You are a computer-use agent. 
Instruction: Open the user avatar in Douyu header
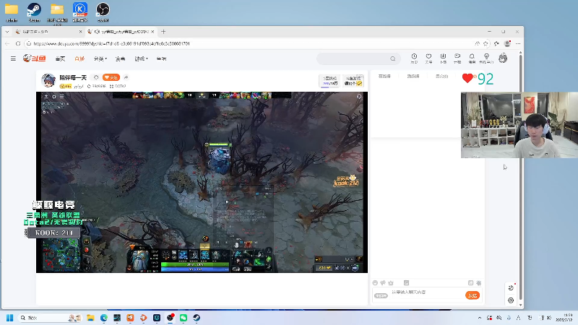pos(503,58)
